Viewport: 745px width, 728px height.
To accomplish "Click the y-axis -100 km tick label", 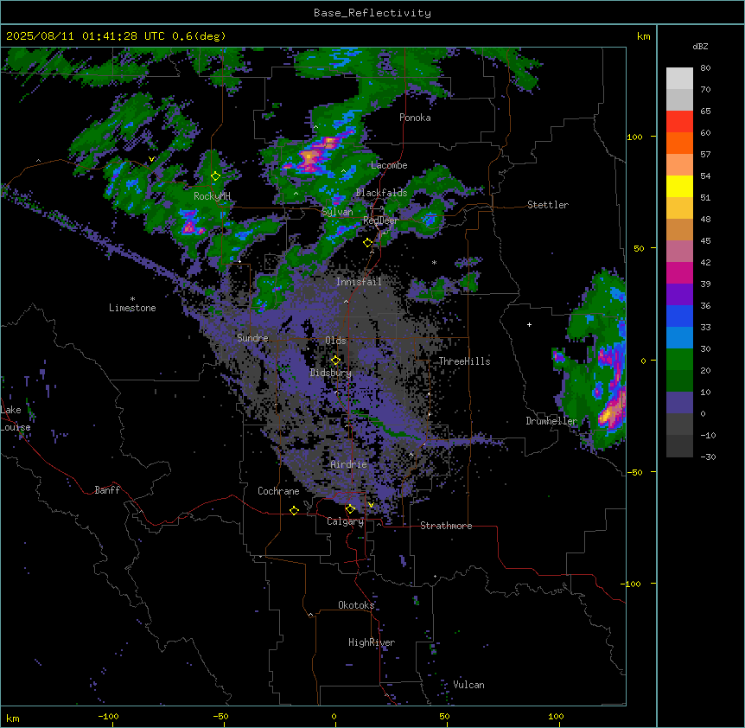I will [x=632, y=584].
